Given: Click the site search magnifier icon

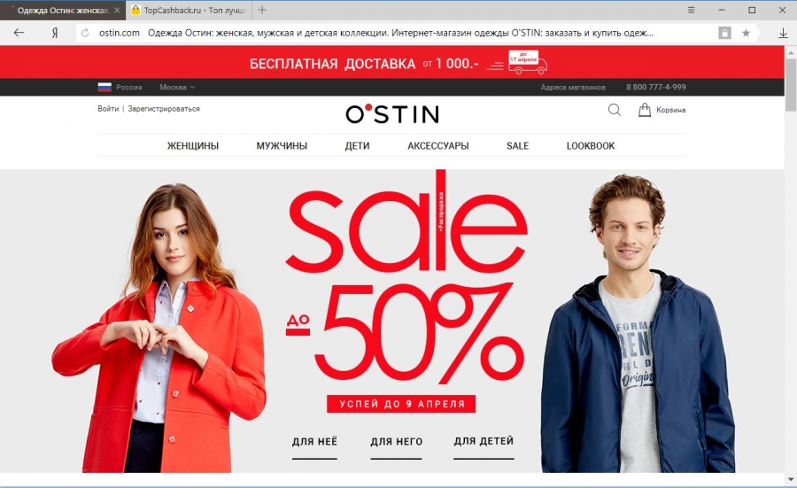Looking at the screenshot, I should [615, 110].
